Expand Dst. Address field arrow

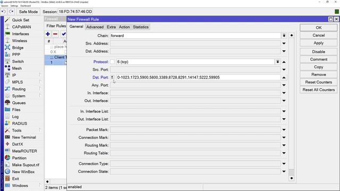click(x=284, y=51)
